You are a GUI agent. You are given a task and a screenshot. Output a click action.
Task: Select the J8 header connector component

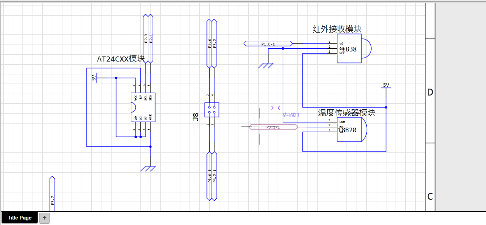tap(212, 110)
